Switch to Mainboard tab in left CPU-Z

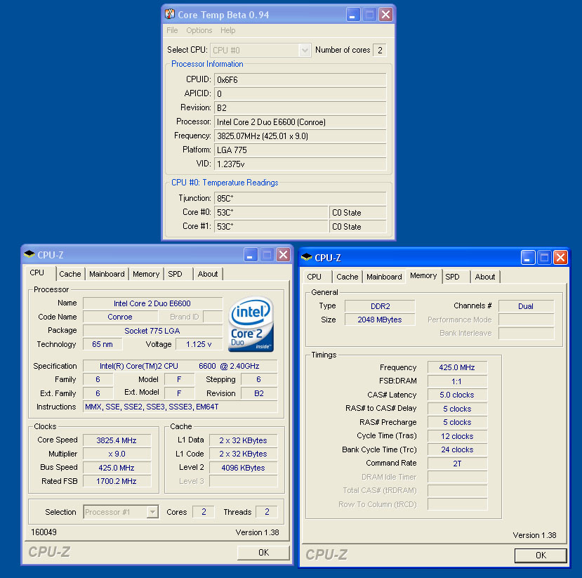(107, 274)
